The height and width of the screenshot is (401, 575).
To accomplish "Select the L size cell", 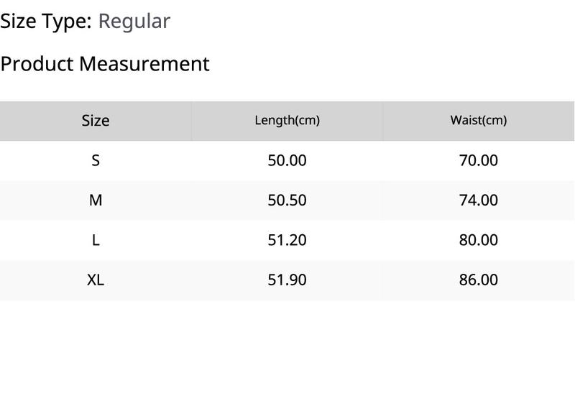I will pos(96,241).
